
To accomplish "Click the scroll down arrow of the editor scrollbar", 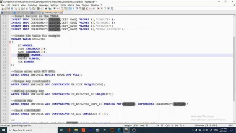I will (234, 122).
